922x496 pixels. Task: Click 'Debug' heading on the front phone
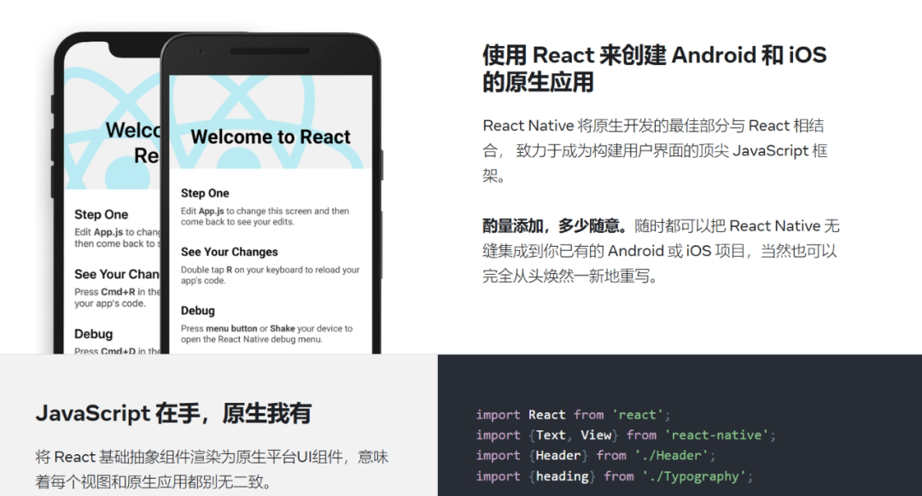pyautogui.click(x=197, y=310)
